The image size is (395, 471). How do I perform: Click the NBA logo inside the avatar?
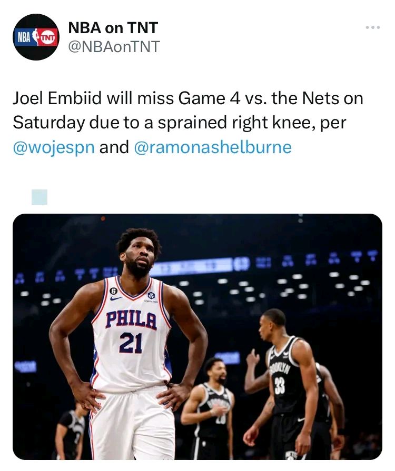coord(25,37)
